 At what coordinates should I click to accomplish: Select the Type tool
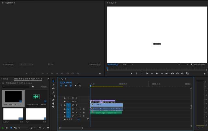coord(53,107)
